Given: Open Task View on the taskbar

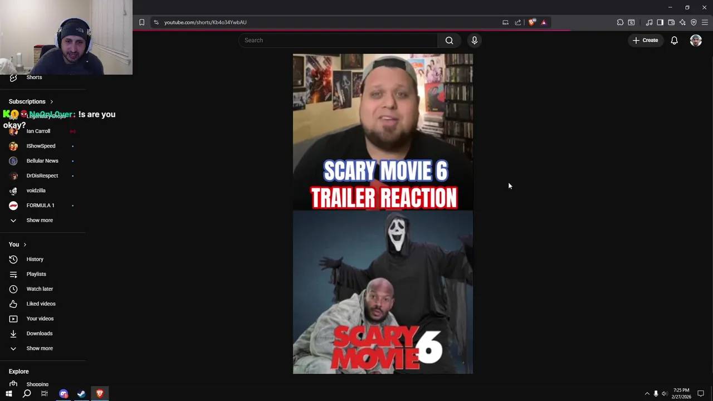Looking at the screenshot, I should click(x=45, y=394).
